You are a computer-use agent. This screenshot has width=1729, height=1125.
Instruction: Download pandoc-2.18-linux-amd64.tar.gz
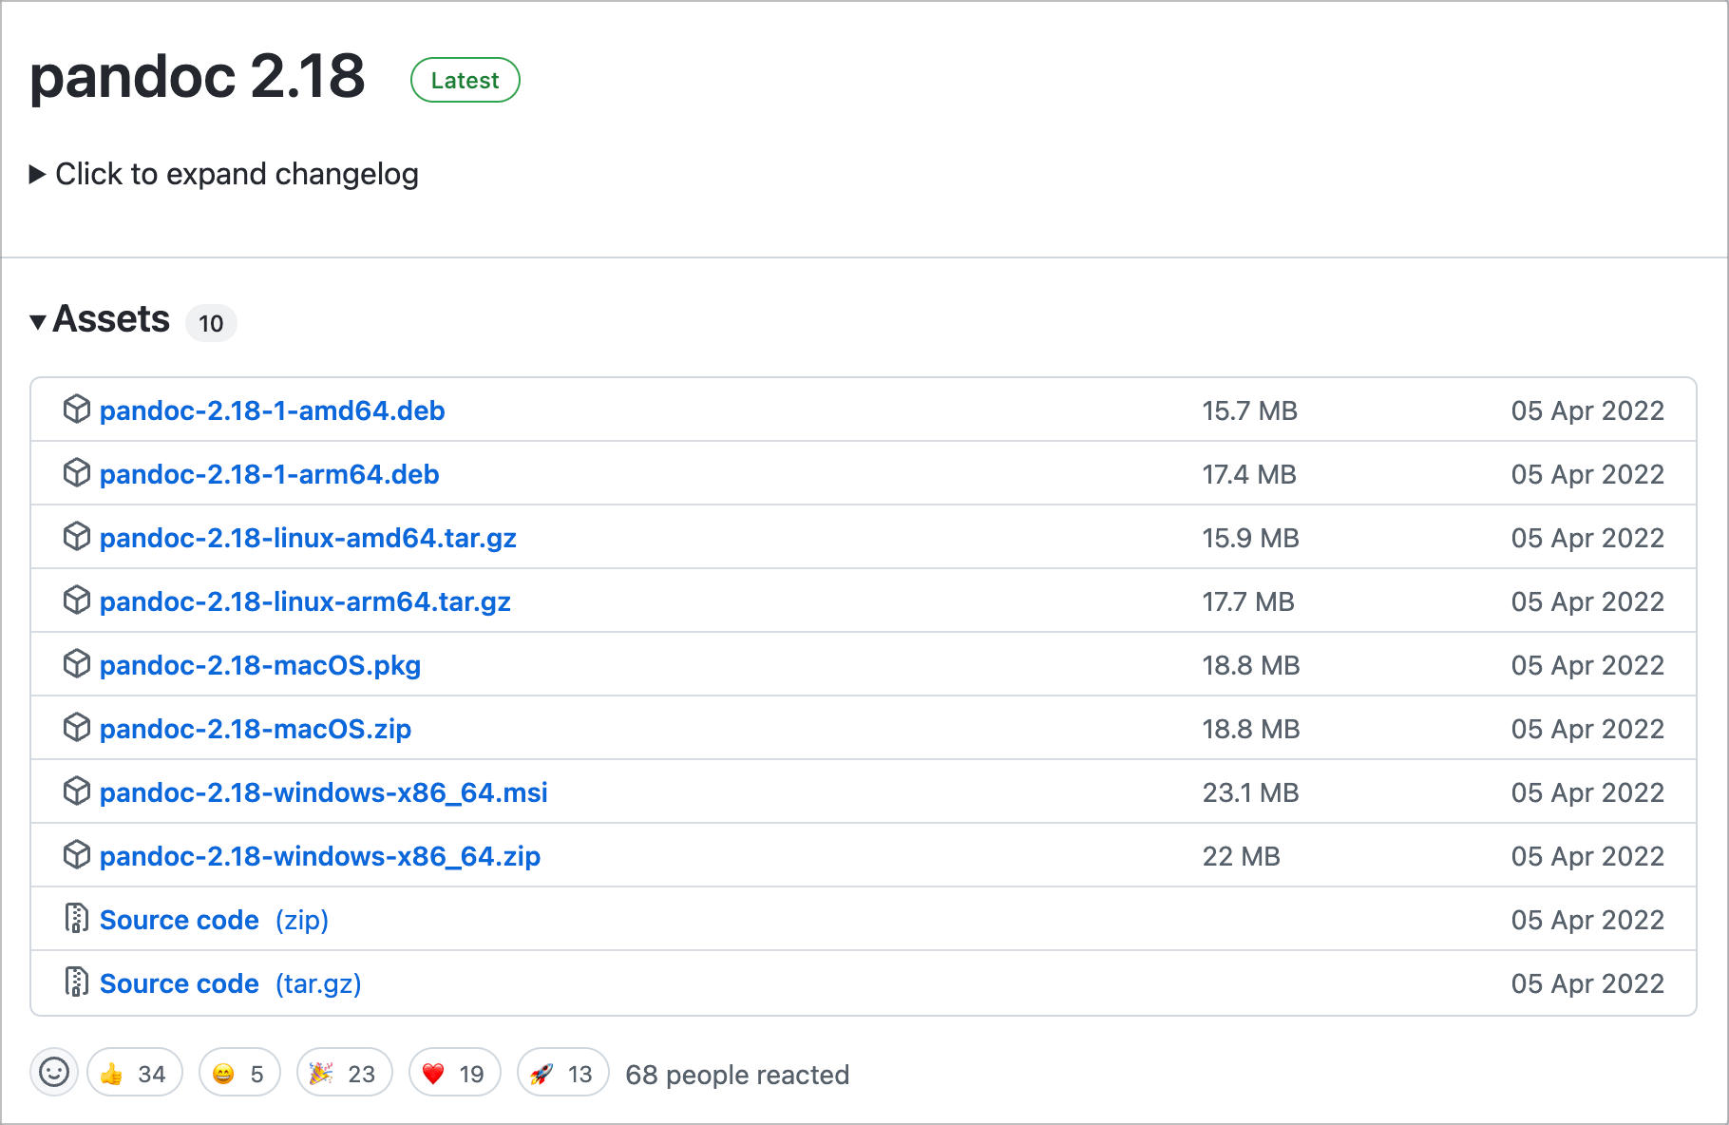(x=308, y=538)
